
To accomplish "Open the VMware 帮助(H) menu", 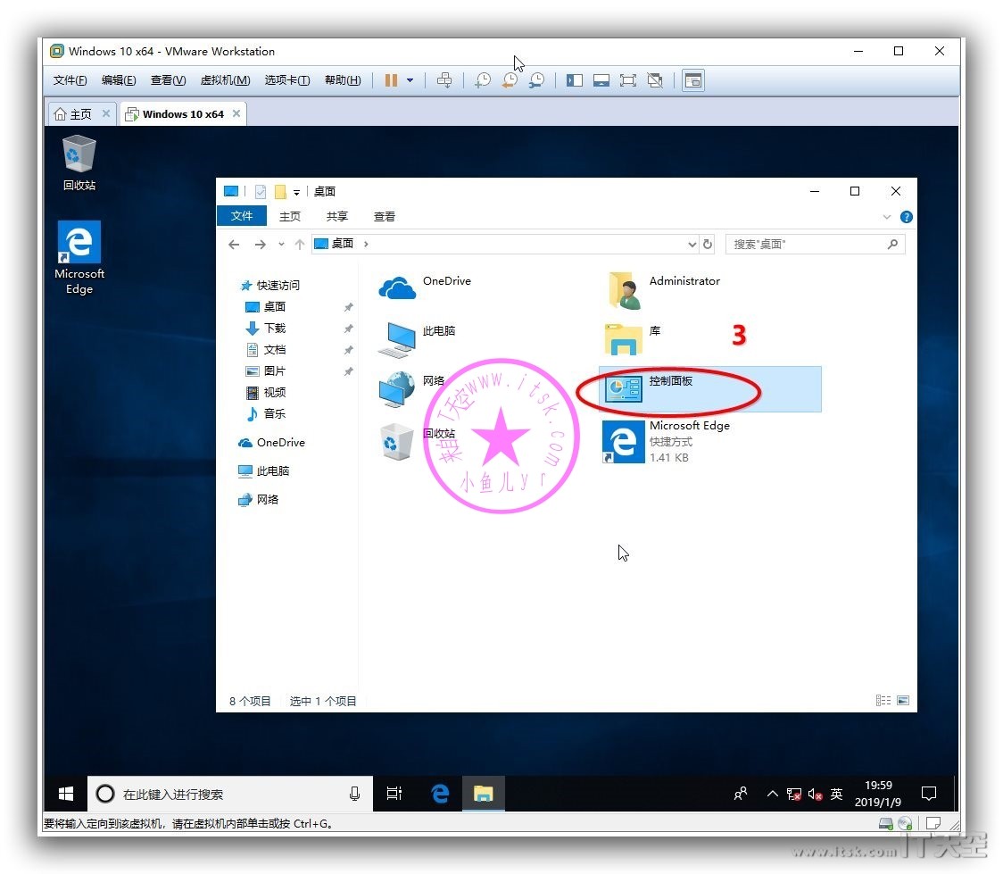I will point(343,80).
